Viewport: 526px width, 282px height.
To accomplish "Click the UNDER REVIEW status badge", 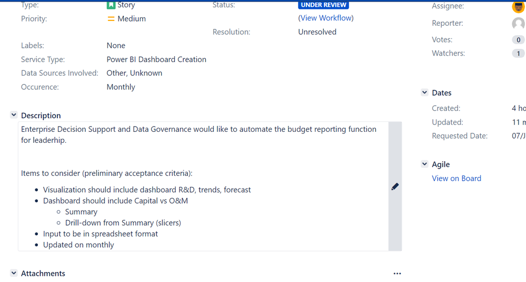I will [x=323, y=5].
